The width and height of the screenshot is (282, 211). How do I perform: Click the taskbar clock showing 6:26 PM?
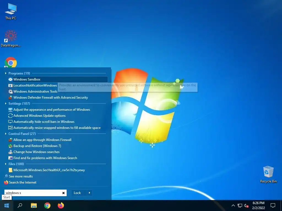coord(258,206)
